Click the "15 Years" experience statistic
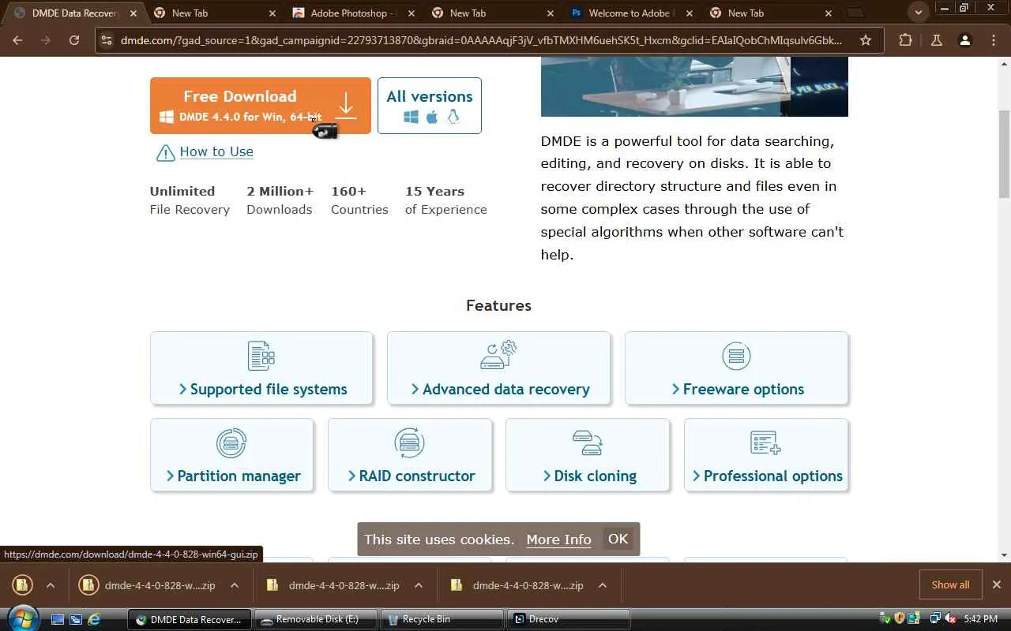Image resolution: width=1011 pixels, height=631 pixels. coord(445,200)
